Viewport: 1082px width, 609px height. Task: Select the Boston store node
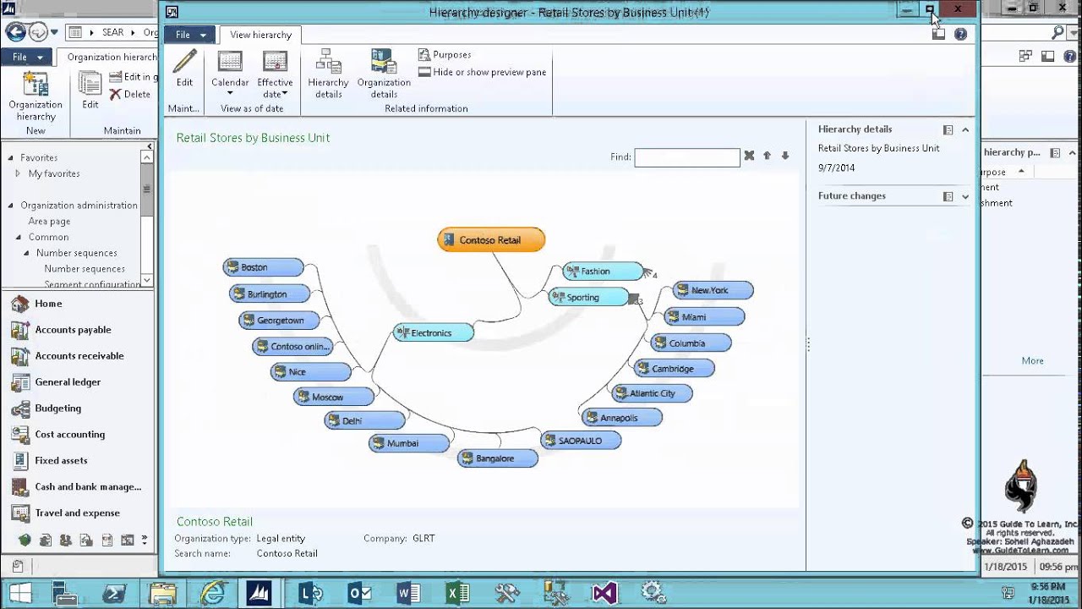pyautogui.click(x=263, y=267)
